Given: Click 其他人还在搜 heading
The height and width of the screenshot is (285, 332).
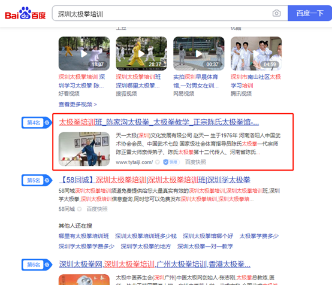Looking at the screenshot, I should pos(75,226).
